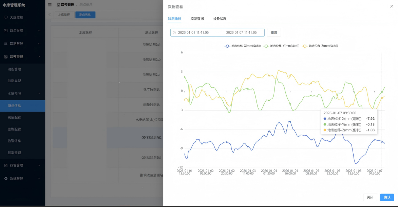Image resolution: width=398 pixels, height=207 pixels.
Task: Click the double-left arrow tab scroll icon
Action: [x=50, y=15]
